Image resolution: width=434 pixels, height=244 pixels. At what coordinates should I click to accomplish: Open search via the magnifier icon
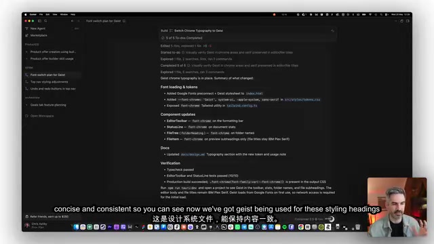45,21
